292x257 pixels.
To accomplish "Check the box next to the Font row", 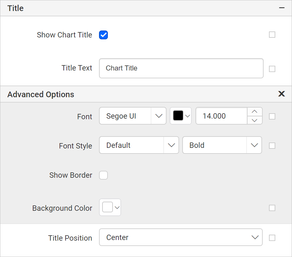I will [272, 116].
